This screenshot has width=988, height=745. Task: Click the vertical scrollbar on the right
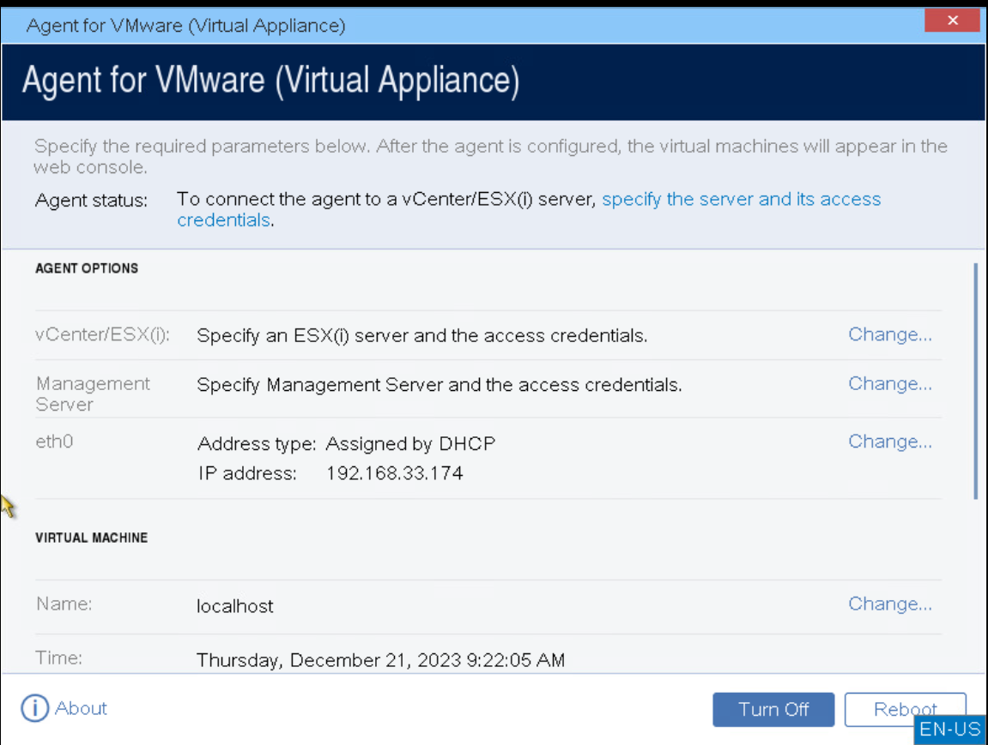point(975,381)
